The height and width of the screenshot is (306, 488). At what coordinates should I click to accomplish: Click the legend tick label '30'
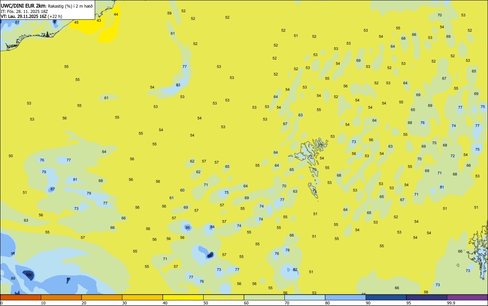pyautogui.click(x=125, y=303)
